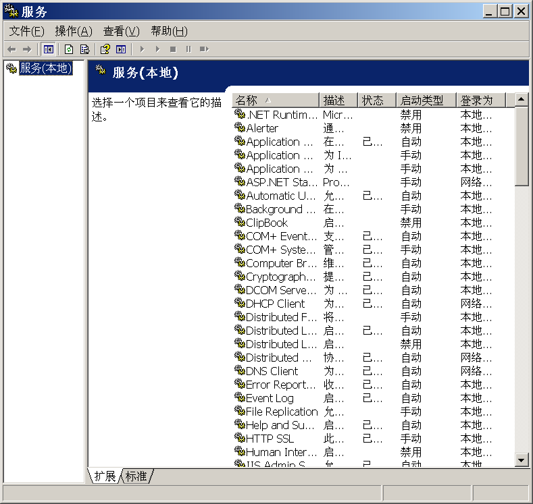Click the vertical scrollbar thumb
This screenshot has width=533, height=504.
point(521,146)
